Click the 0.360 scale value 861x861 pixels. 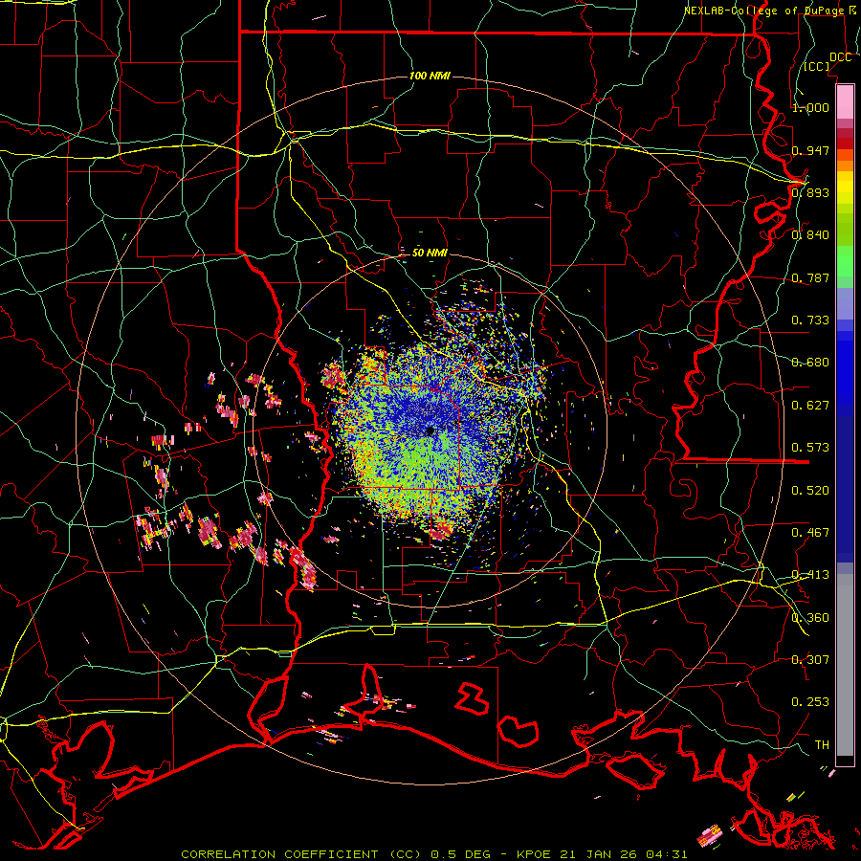[x=810, y=618]
